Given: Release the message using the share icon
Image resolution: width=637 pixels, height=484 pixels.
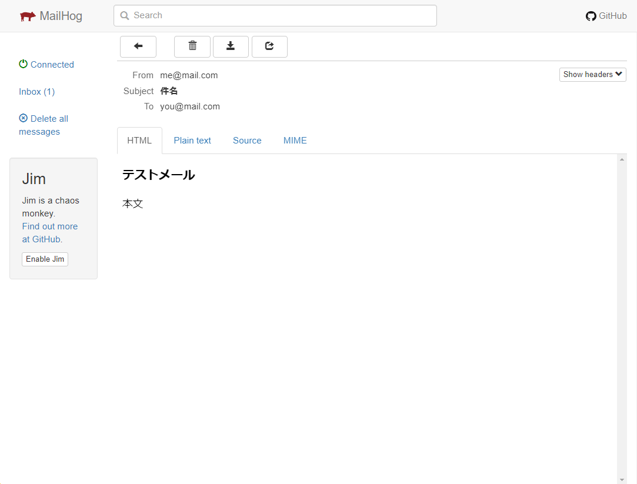Looking at the screenshot, I should click(269, 46).
